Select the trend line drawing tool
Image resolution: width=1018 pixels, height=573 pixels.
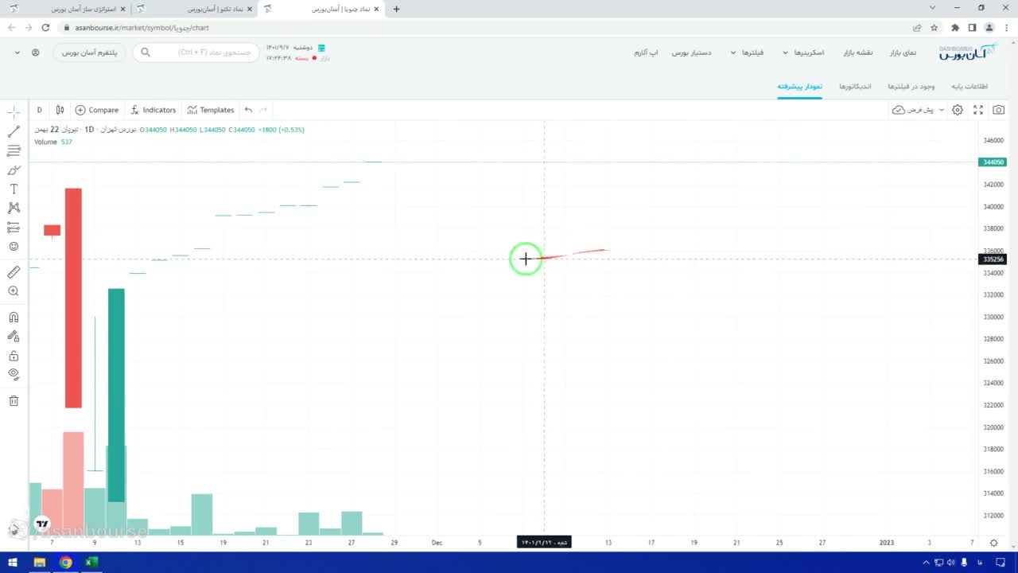point(14,132)
